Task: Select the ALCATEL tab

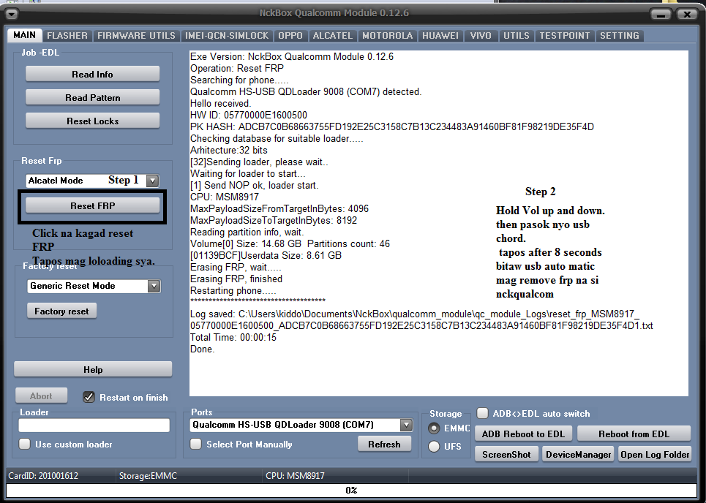Action: tap(333, 36)
